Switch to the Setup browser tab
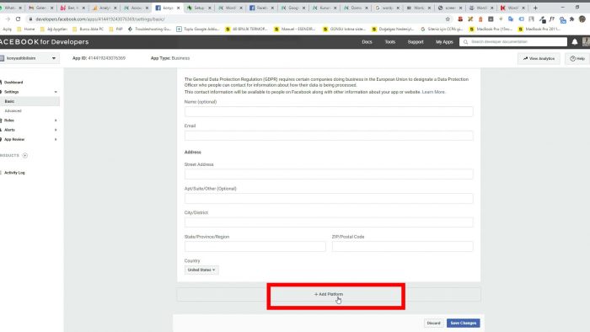 199,8
